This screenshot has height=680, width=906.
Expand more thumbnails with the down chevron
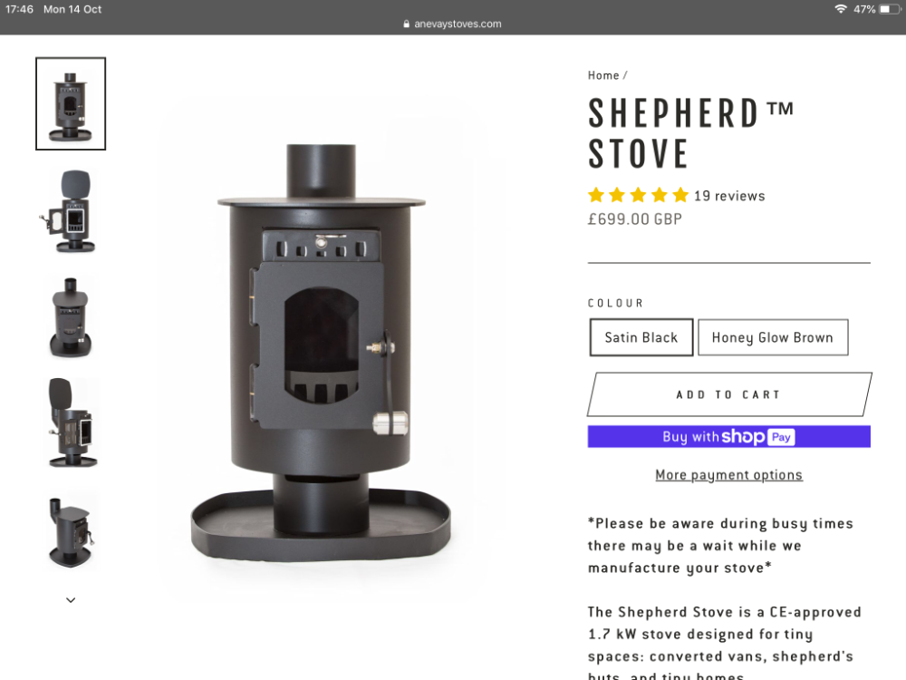pos(71,600)
